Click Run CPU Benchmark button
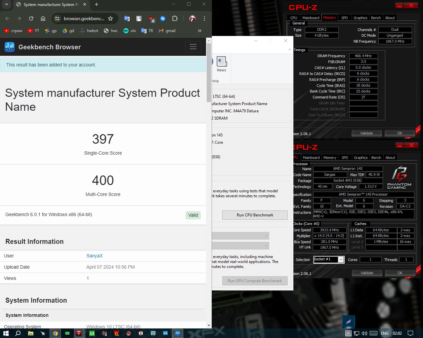 (255, 215)
